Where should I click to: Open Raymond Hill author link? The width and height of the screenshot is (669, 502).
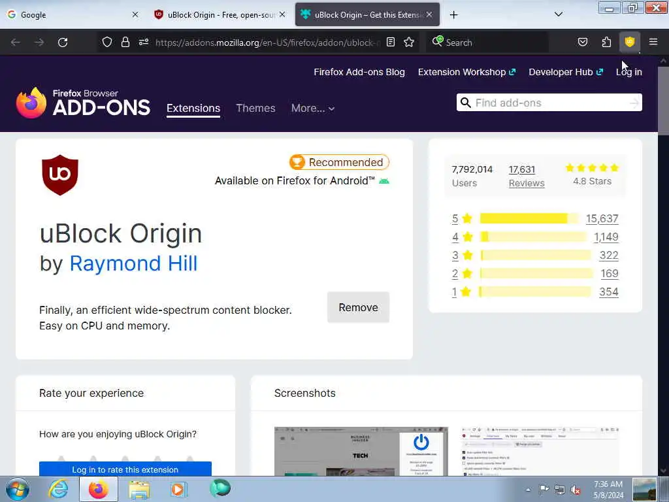click(x=133, y=263)
